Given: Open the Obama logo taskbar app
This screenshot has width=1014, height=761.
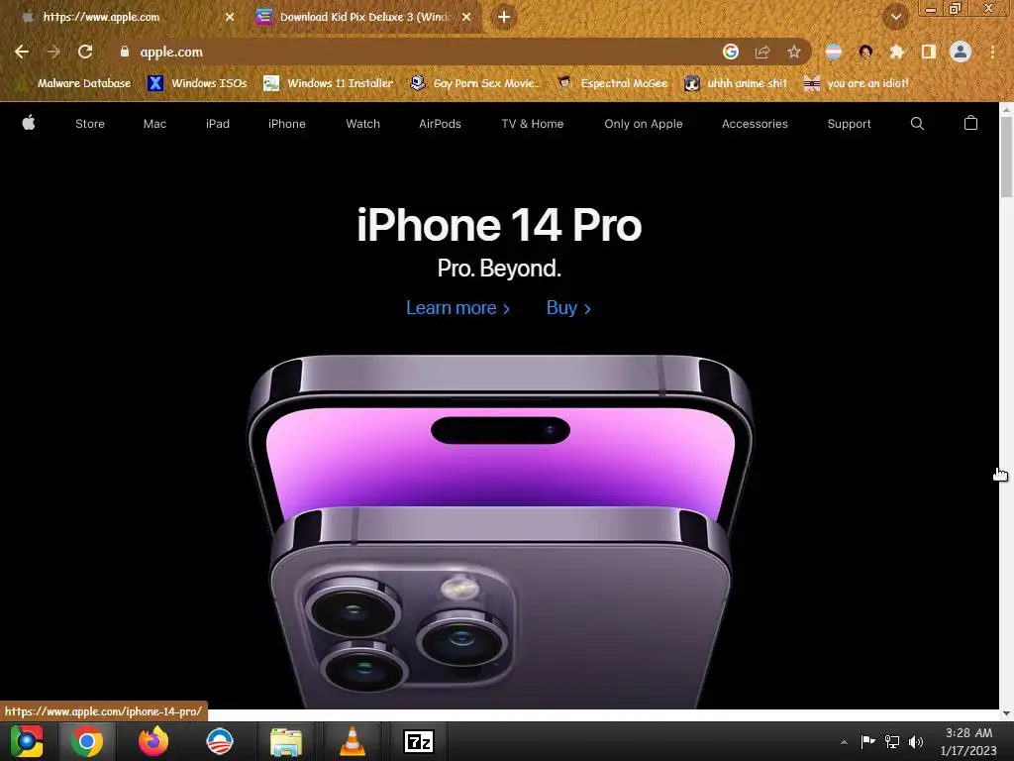Looking at the screenshot, I should tap(219, 741).
